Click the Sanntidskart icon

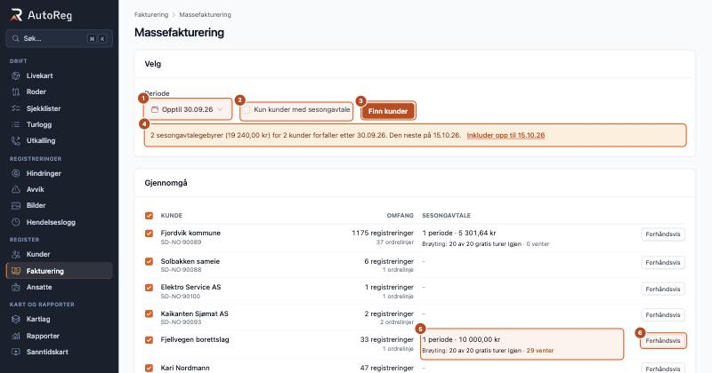16,352
